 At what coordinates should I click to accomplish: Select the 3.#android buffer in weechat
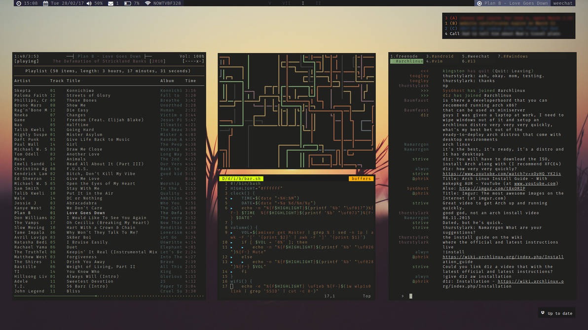[x=440, y=56]
